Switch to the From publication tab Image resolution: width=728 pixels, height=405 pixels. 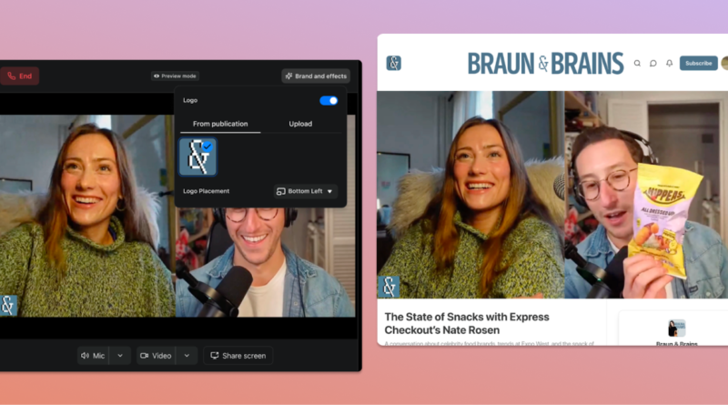pyautogui.click(x=219, y=124)
